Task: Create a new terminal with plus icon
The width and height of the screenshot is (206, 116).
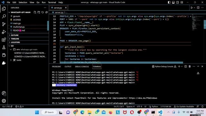Action: point(179,66)
